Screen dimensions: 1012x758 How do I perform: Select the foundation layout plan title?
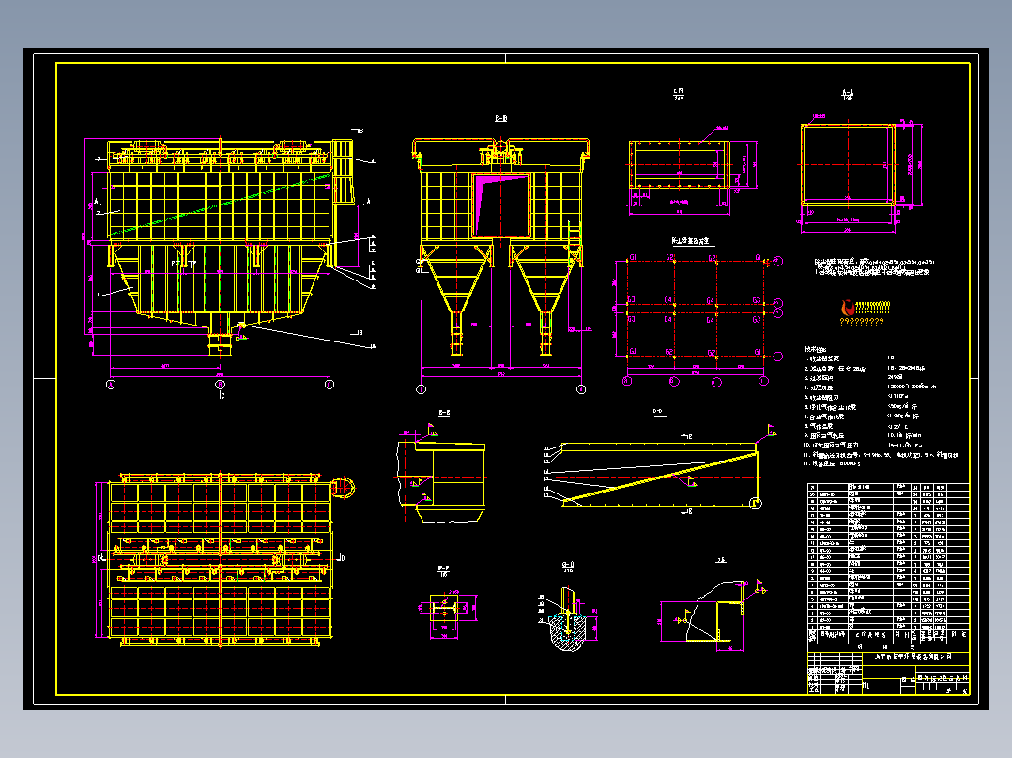[691, 241]
